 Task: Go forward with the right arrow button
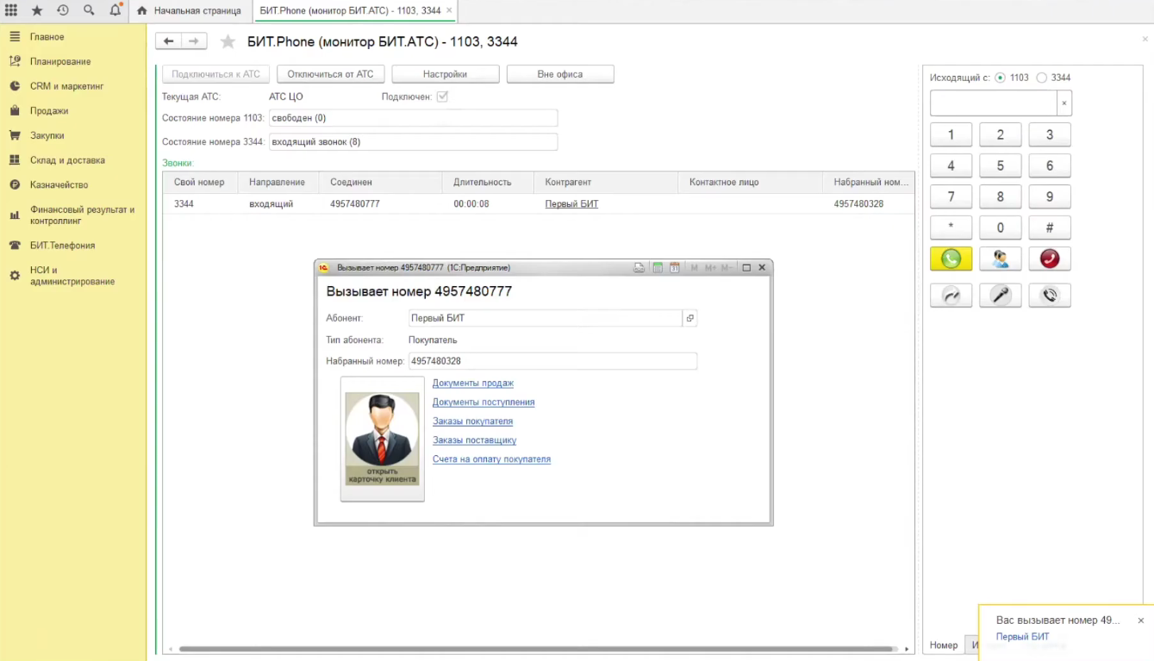[194, 41]
